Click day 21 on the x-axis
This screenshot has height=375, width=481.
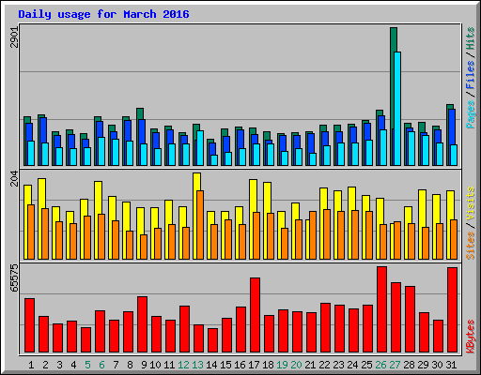pyautogui.click(x=310, y=365)
